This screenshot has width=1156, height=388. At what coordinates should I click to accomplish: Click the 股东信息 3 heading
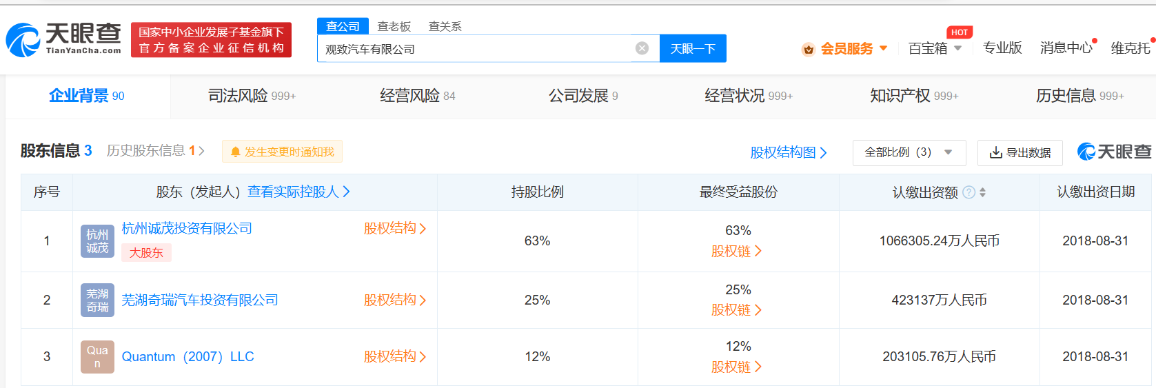(56, 150)
